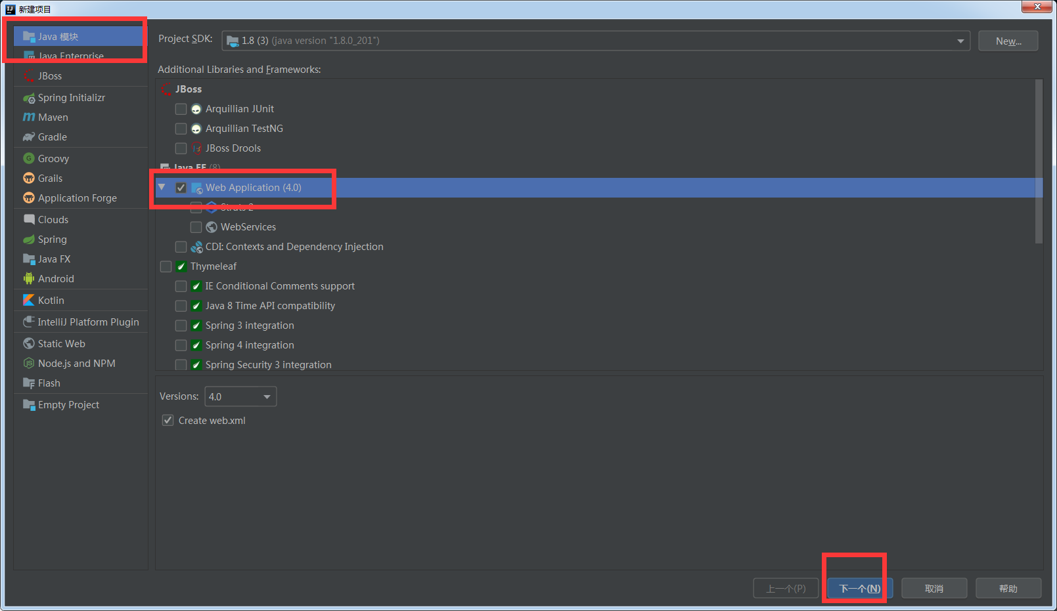1057x611 pixels.
Task: Open the Node.js and NPM project type
Action: click(77, 363)
